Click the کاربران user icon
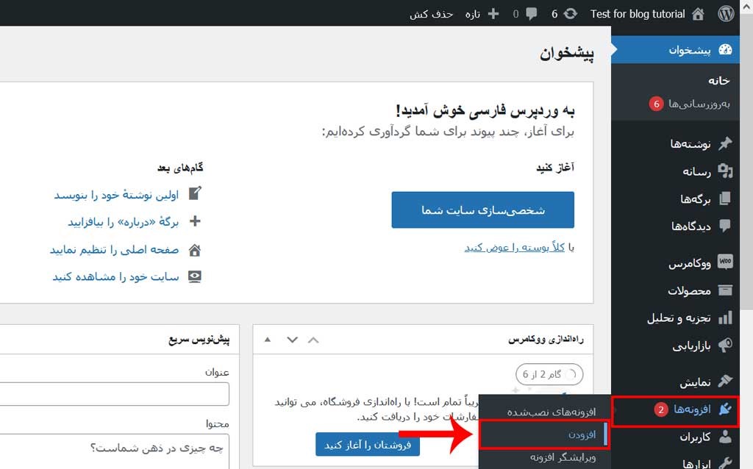The width and height of the screenshot is (753, 469). (x=725, y=437)
